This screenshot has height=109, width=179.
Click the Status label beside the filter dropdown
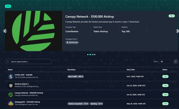point(156,62)
